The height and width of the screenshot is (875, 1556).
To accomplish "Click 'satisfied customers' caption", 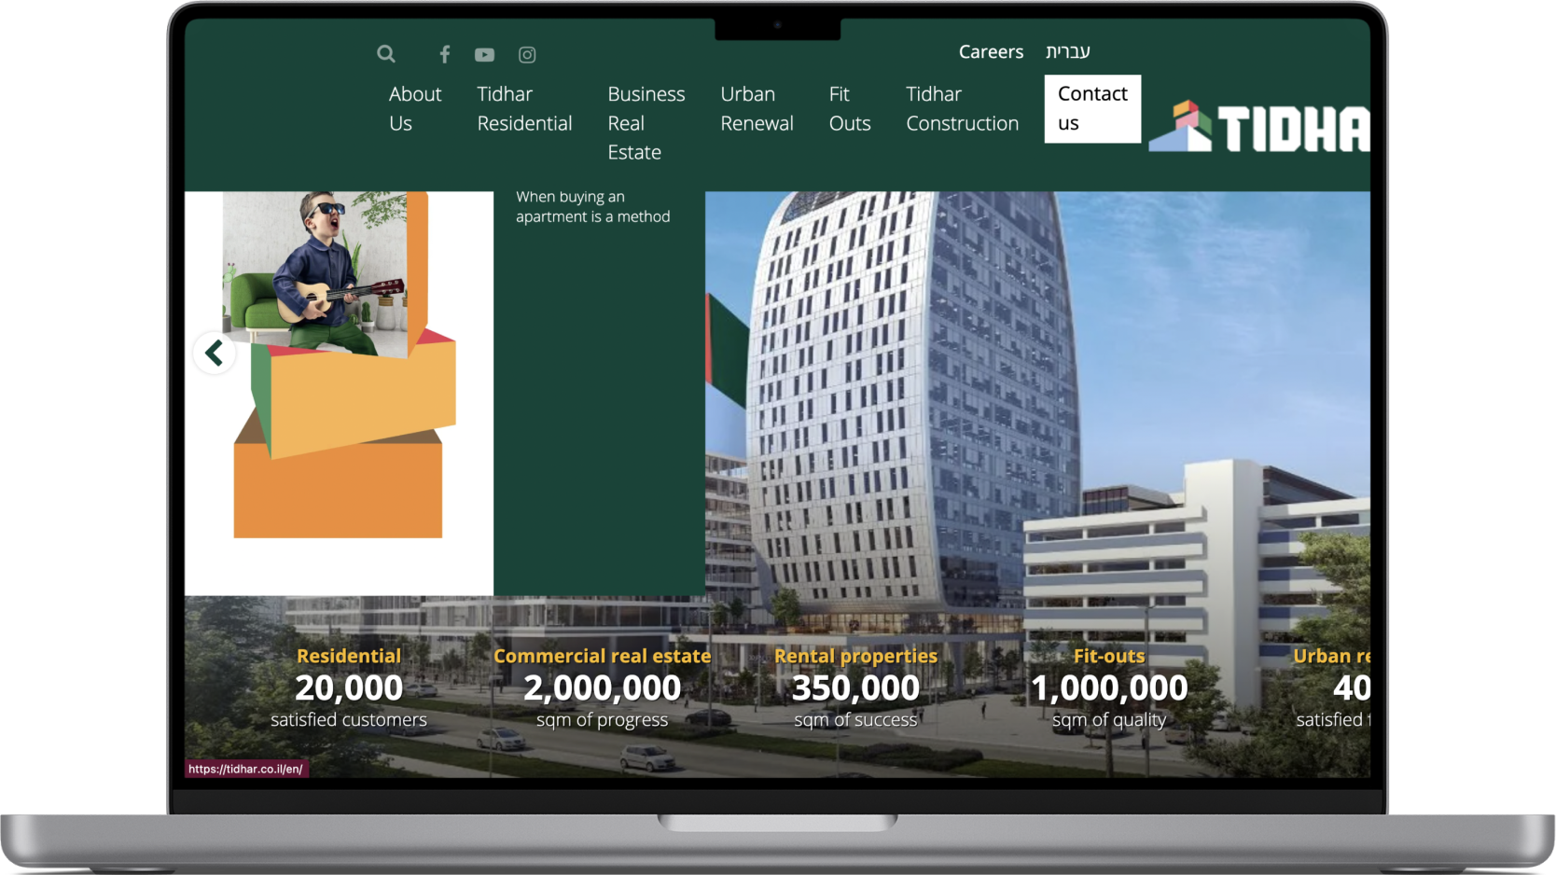I will 349,719.
